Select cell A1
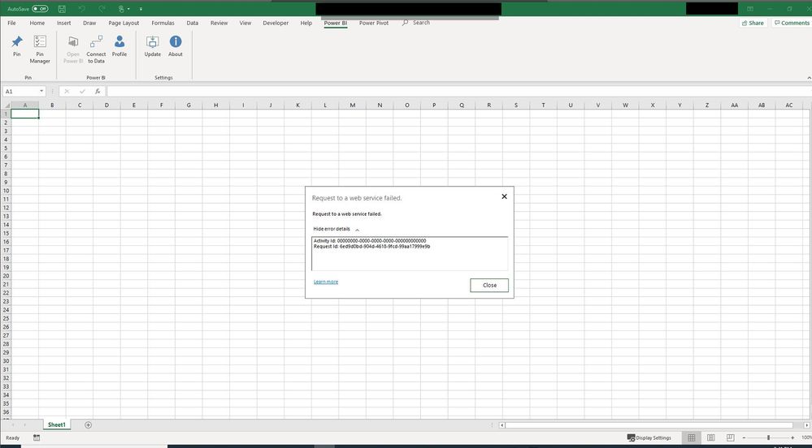Image resolution: width=812 pixels, height=448 pixels. tap(25, 114)
